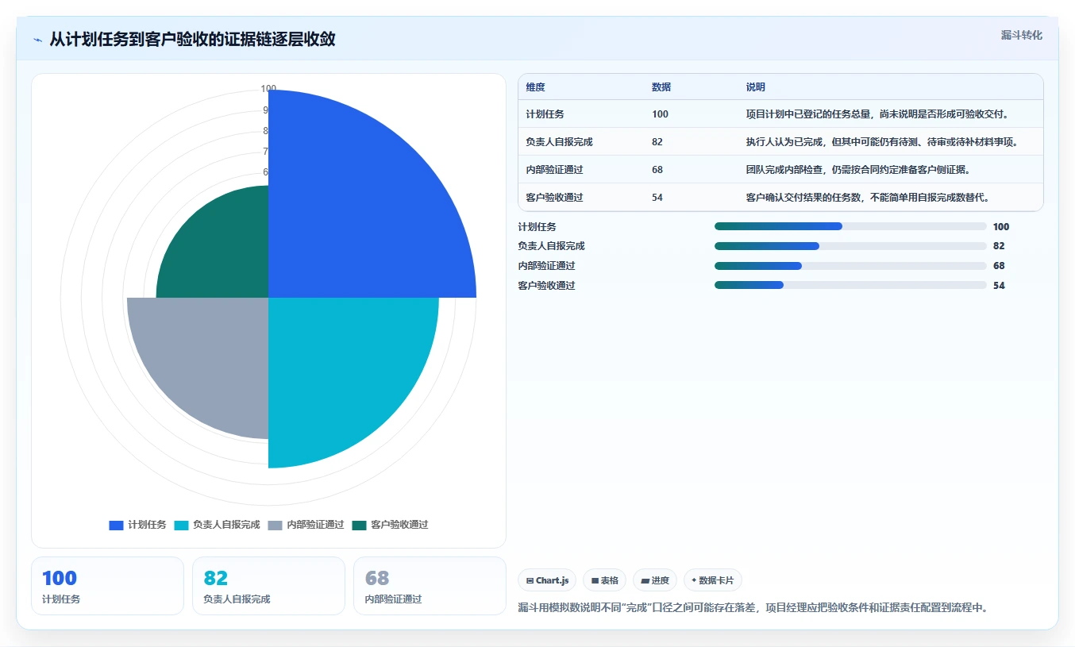Select the 内部验证通过 cell in the table

click(554, 170)
